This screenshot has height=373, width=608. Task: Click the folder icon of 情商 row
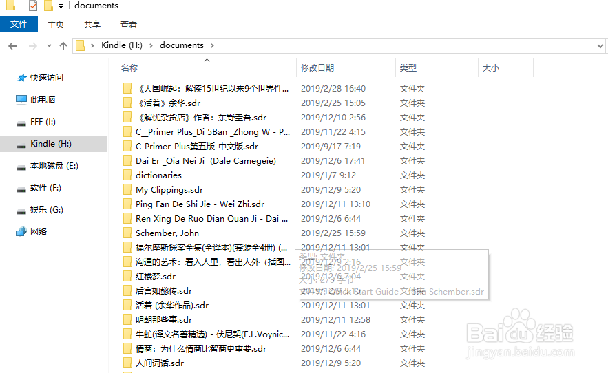click(127, 349)
